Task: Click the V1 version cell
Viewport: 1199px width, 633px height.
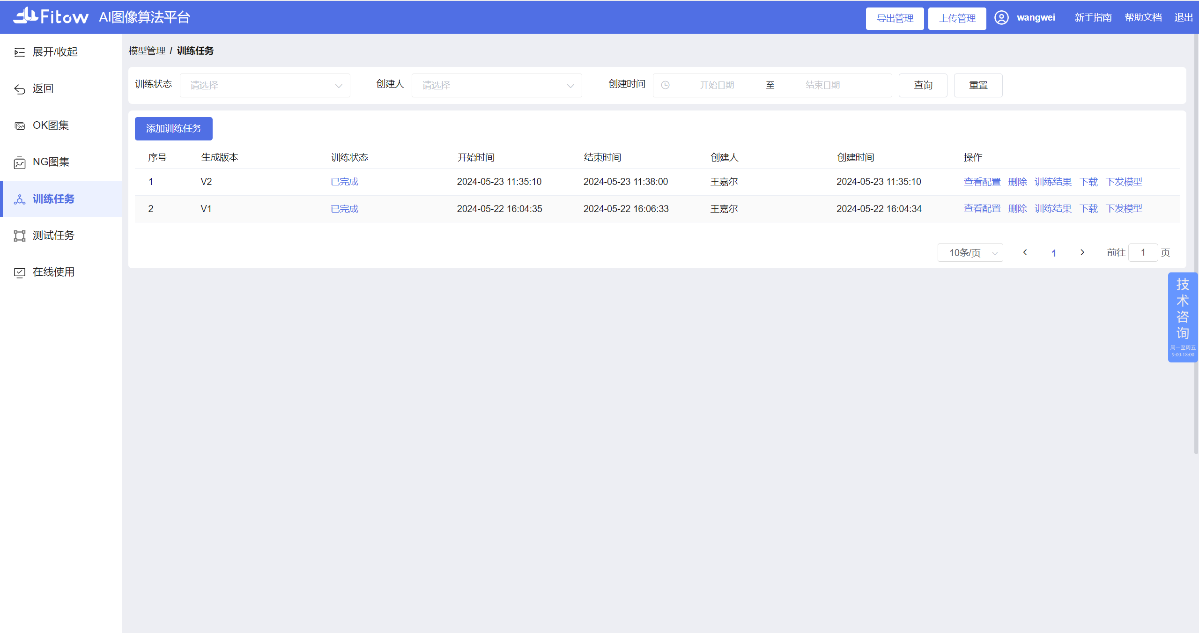Action: [x=206, y=209]
